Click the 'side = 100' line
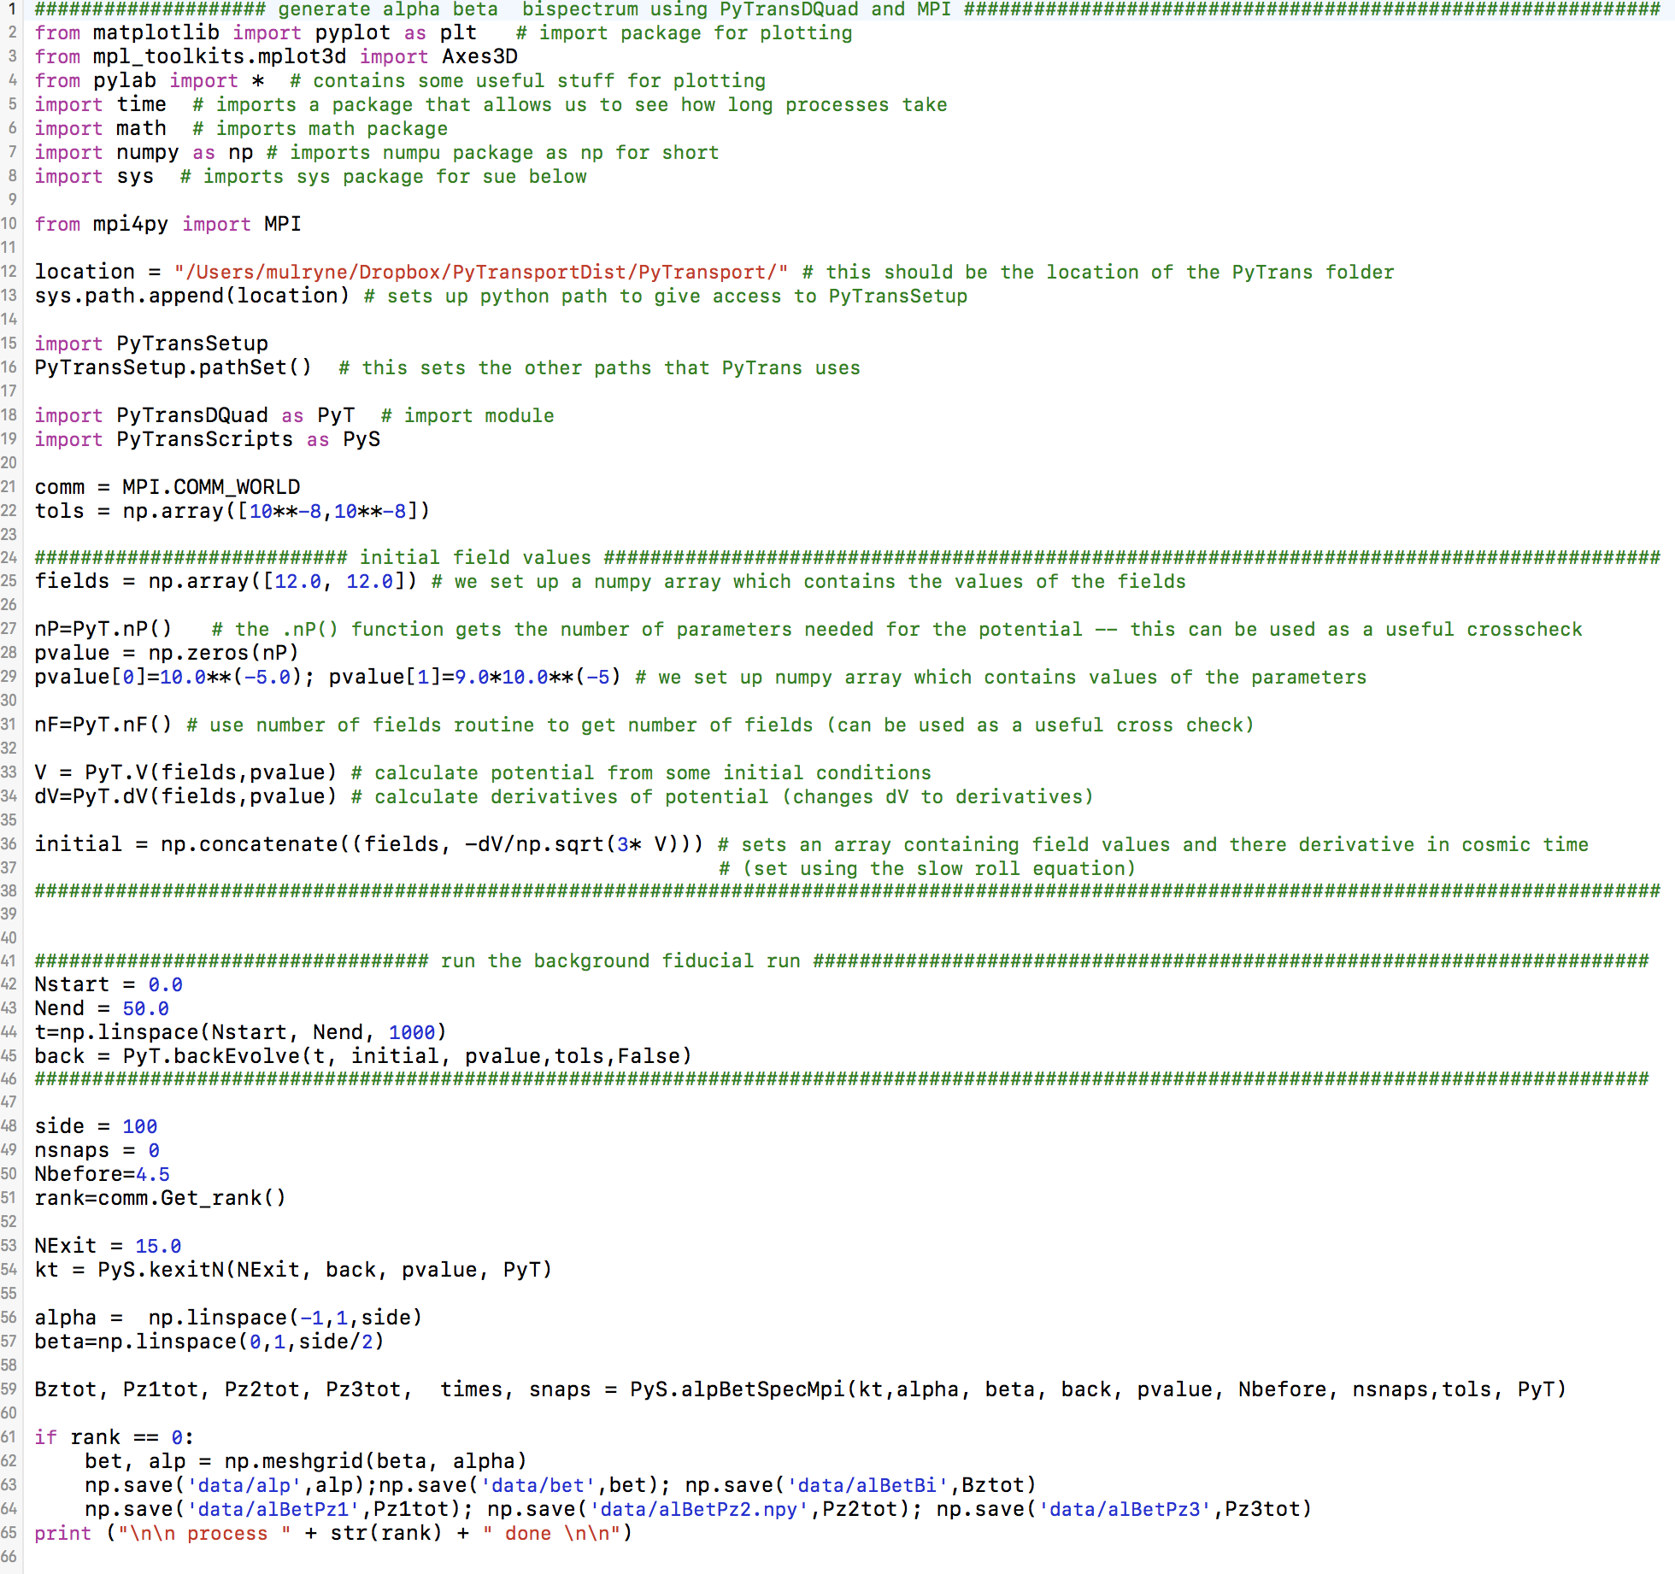The height and width of the screenshot is (1574, 1675). pyautogui.click(x=96, y=1126)
